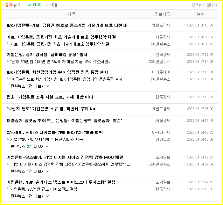Click the 종목뉴스 안내 link
The height and width of the screenshot is (205, 223).
tap(202, 5)
